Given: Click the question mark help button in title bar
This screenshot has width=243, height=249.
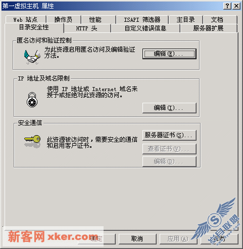Looking at the screenshot, I should click(x=227, y=6).
